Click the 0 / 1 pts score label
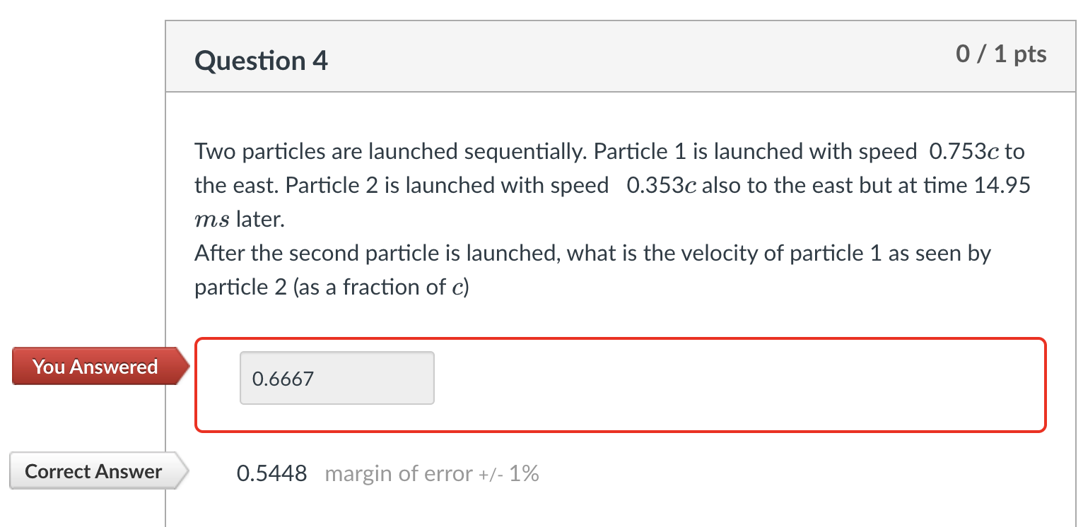Image resolution: width=1083 pixels, height=527 pixels. tap(1001, 54)
